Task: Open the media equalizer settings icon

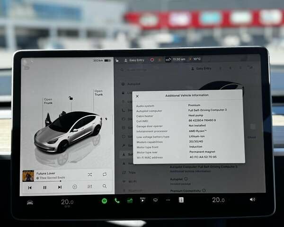Action: (x=89, y=186)
